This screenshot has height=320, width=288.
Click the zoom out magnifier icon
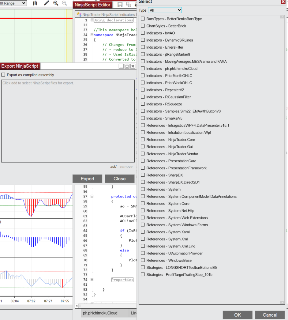[x=64, y=3]
